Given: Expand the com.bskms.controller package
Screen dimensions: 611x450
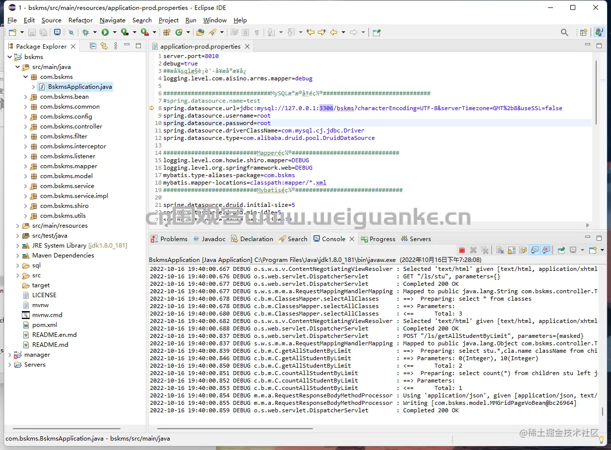Looking at the screenshot, I should click(x=26, y=127).
